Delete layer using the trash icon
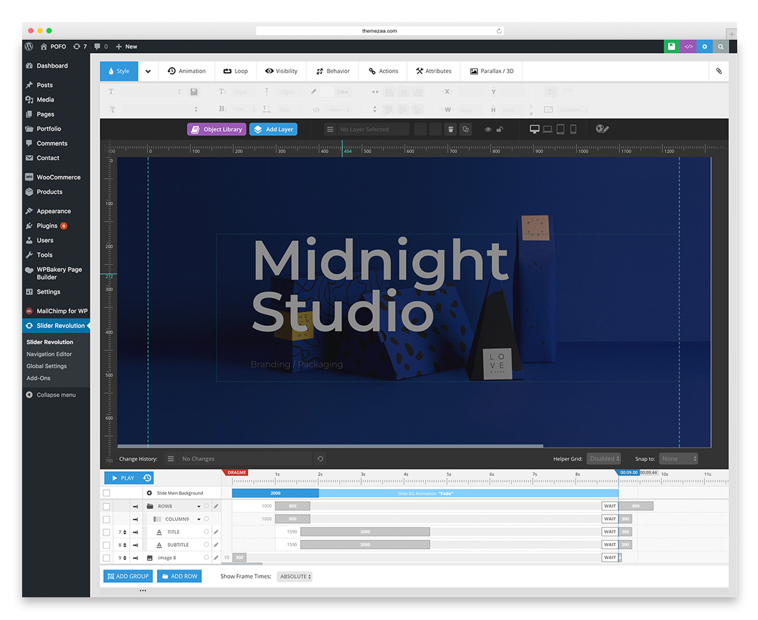 (450, 129)
